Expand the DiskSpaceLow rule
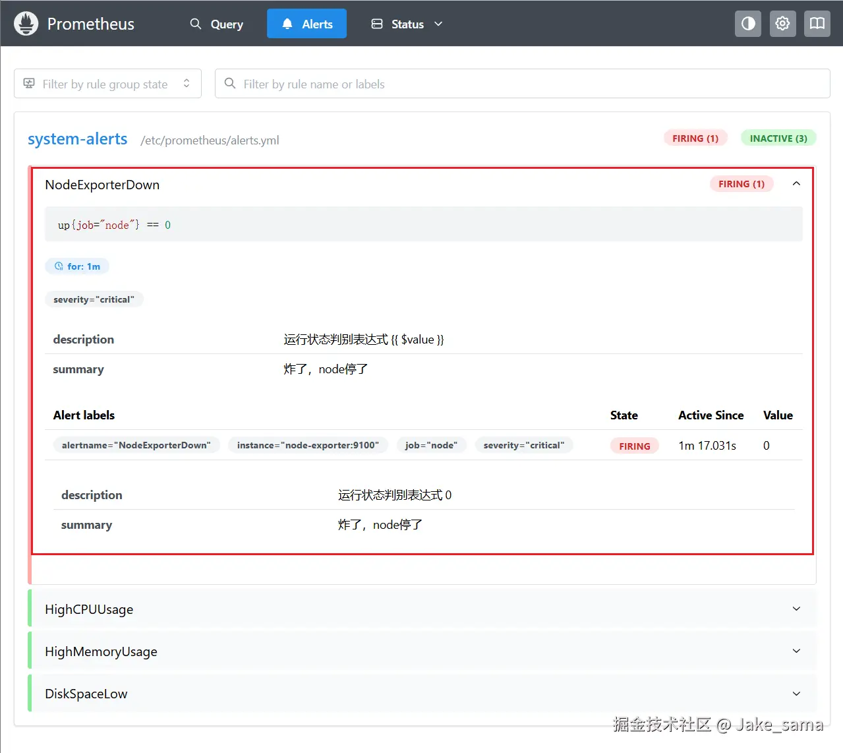 point(796,693)
